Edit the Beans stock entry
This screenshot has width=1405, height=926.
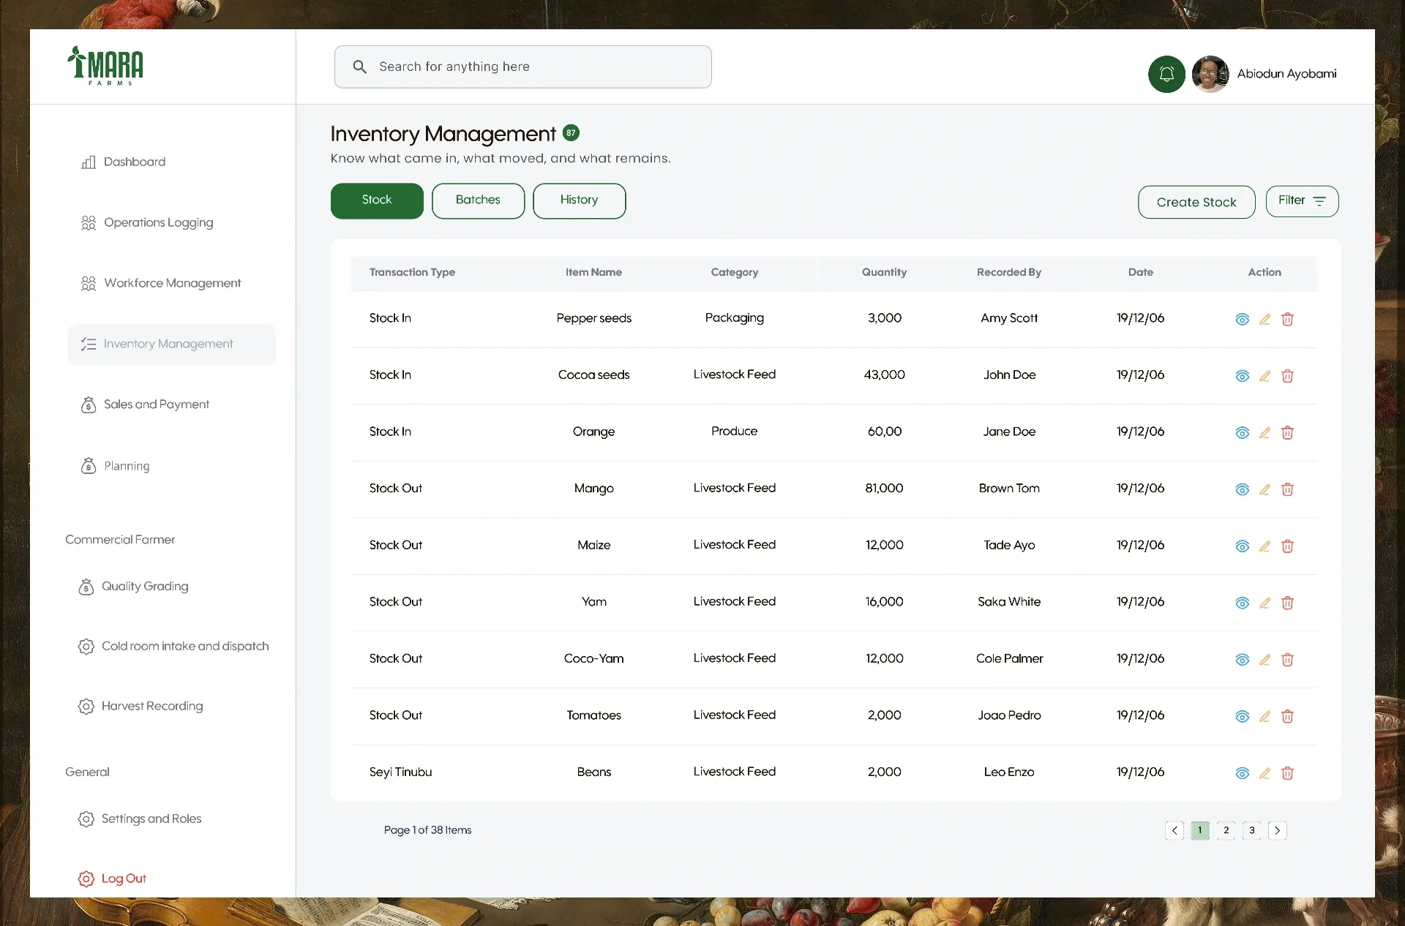1264,773
